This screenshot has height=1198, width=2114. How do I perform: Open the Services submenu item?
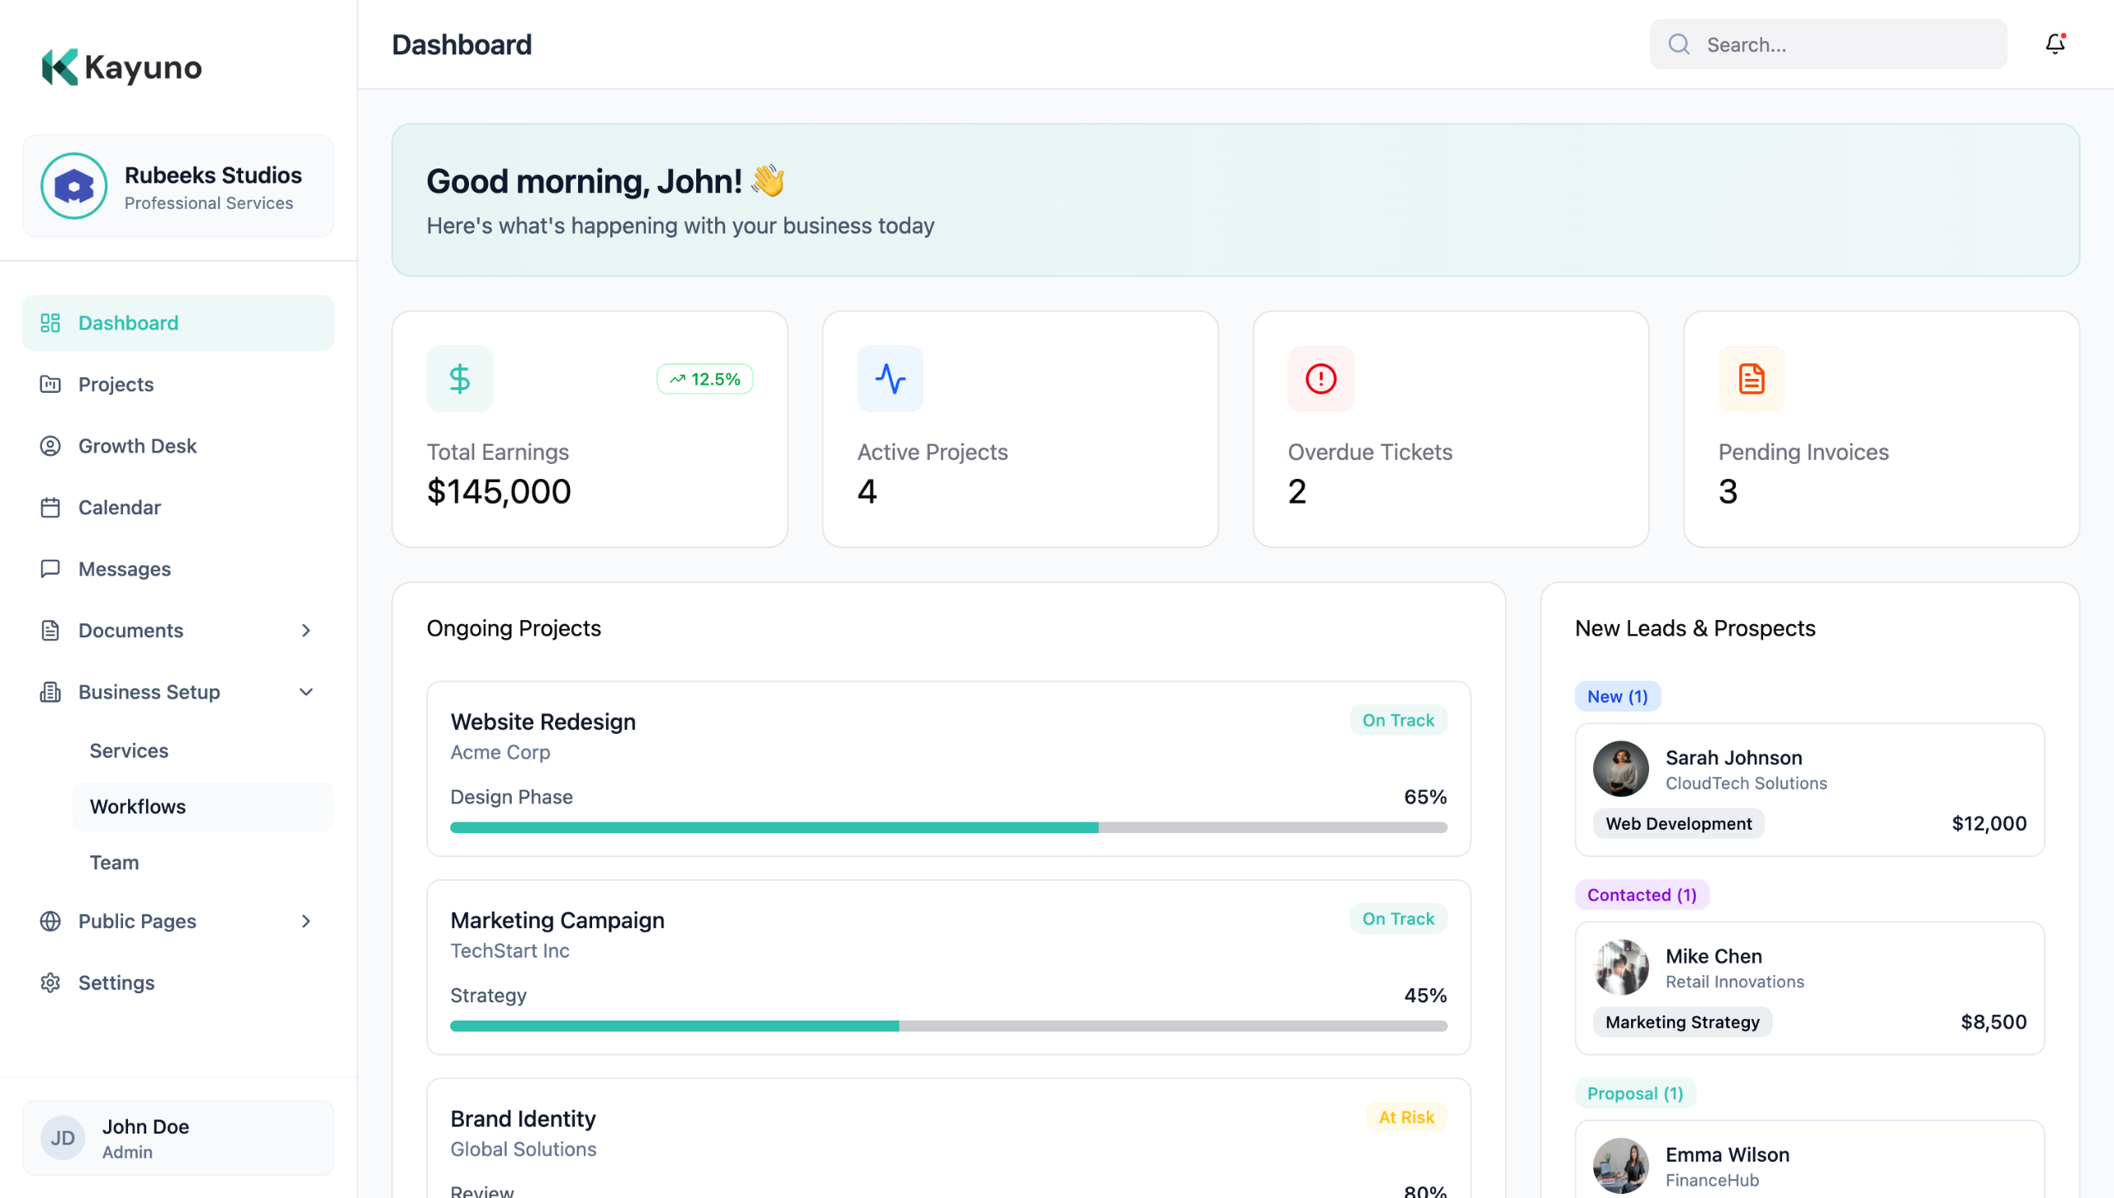(129, 751)
